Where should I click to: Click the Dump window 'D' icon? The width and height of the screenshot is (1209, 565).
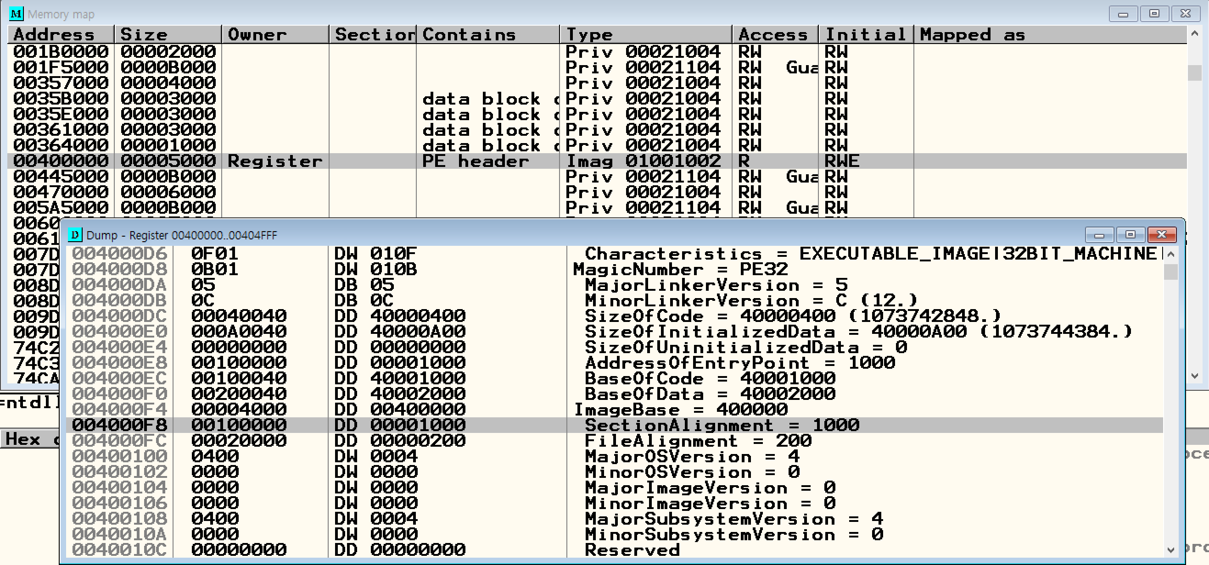75,234
